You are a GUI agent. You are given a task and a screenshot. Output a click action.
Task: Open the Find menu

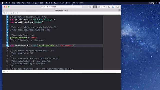click(x=28, y=3)
